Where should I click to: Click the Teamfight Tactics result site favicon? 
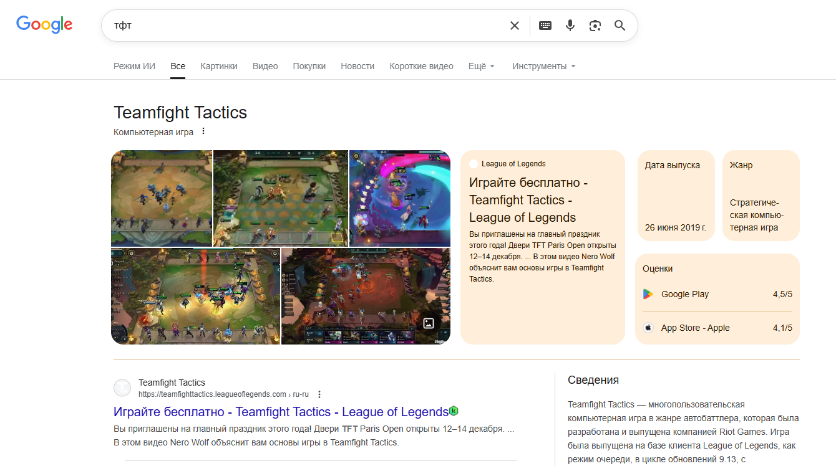tap(122, 388)
